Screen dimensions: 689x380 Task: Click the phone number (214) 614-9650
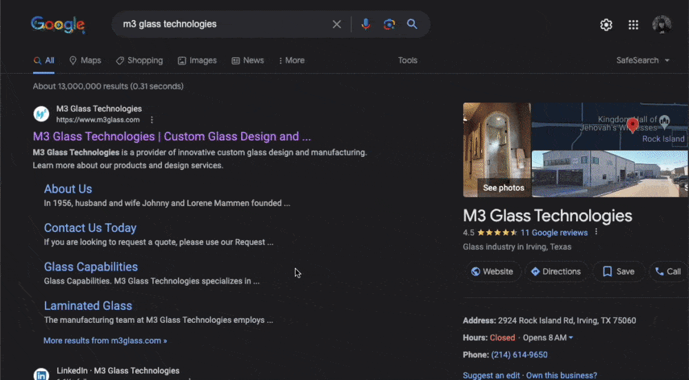[x=520, y=355]
